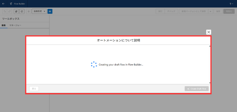Click the circle-slash toolbar icon
The image size is (237, 112).
click(x=22, y=11)
